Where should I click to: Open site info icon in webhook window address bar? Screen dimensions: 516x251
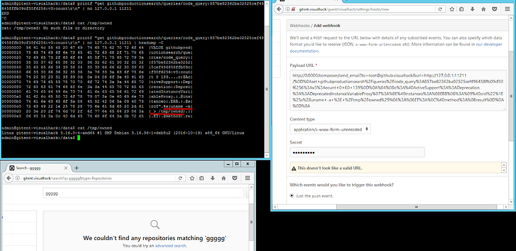click(288, 9)
